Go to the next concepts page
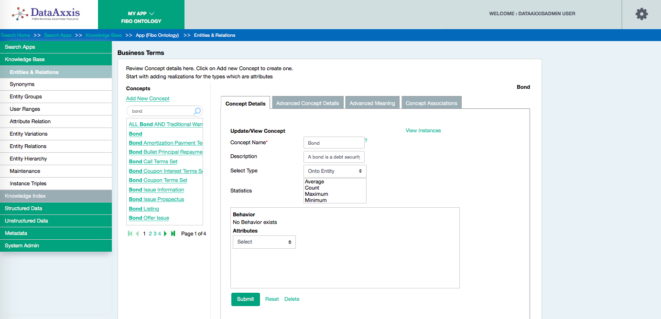 [x=166, y=234]
